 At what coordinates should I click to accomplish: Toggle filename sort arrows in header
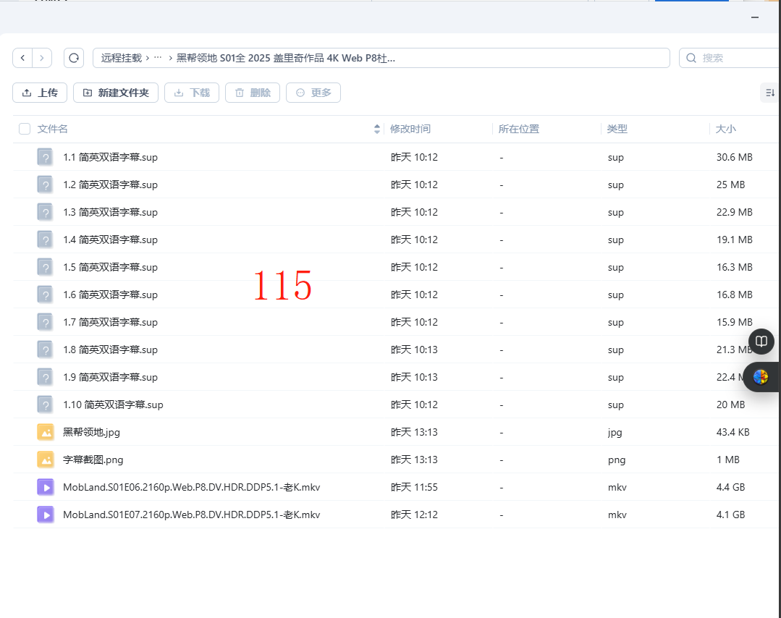377,129
